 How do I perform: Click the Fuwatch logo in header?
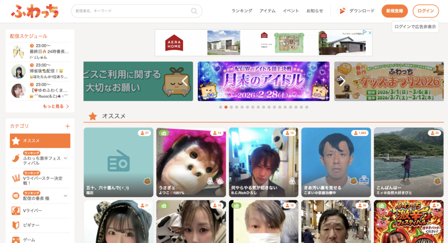pos(35,11)
